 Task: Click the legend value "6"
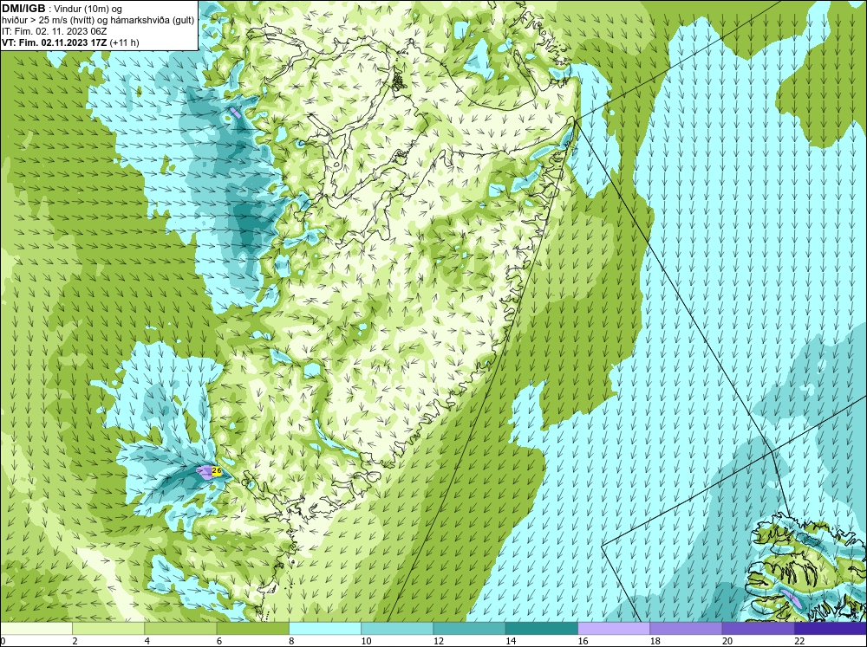[x=219, y=641]
